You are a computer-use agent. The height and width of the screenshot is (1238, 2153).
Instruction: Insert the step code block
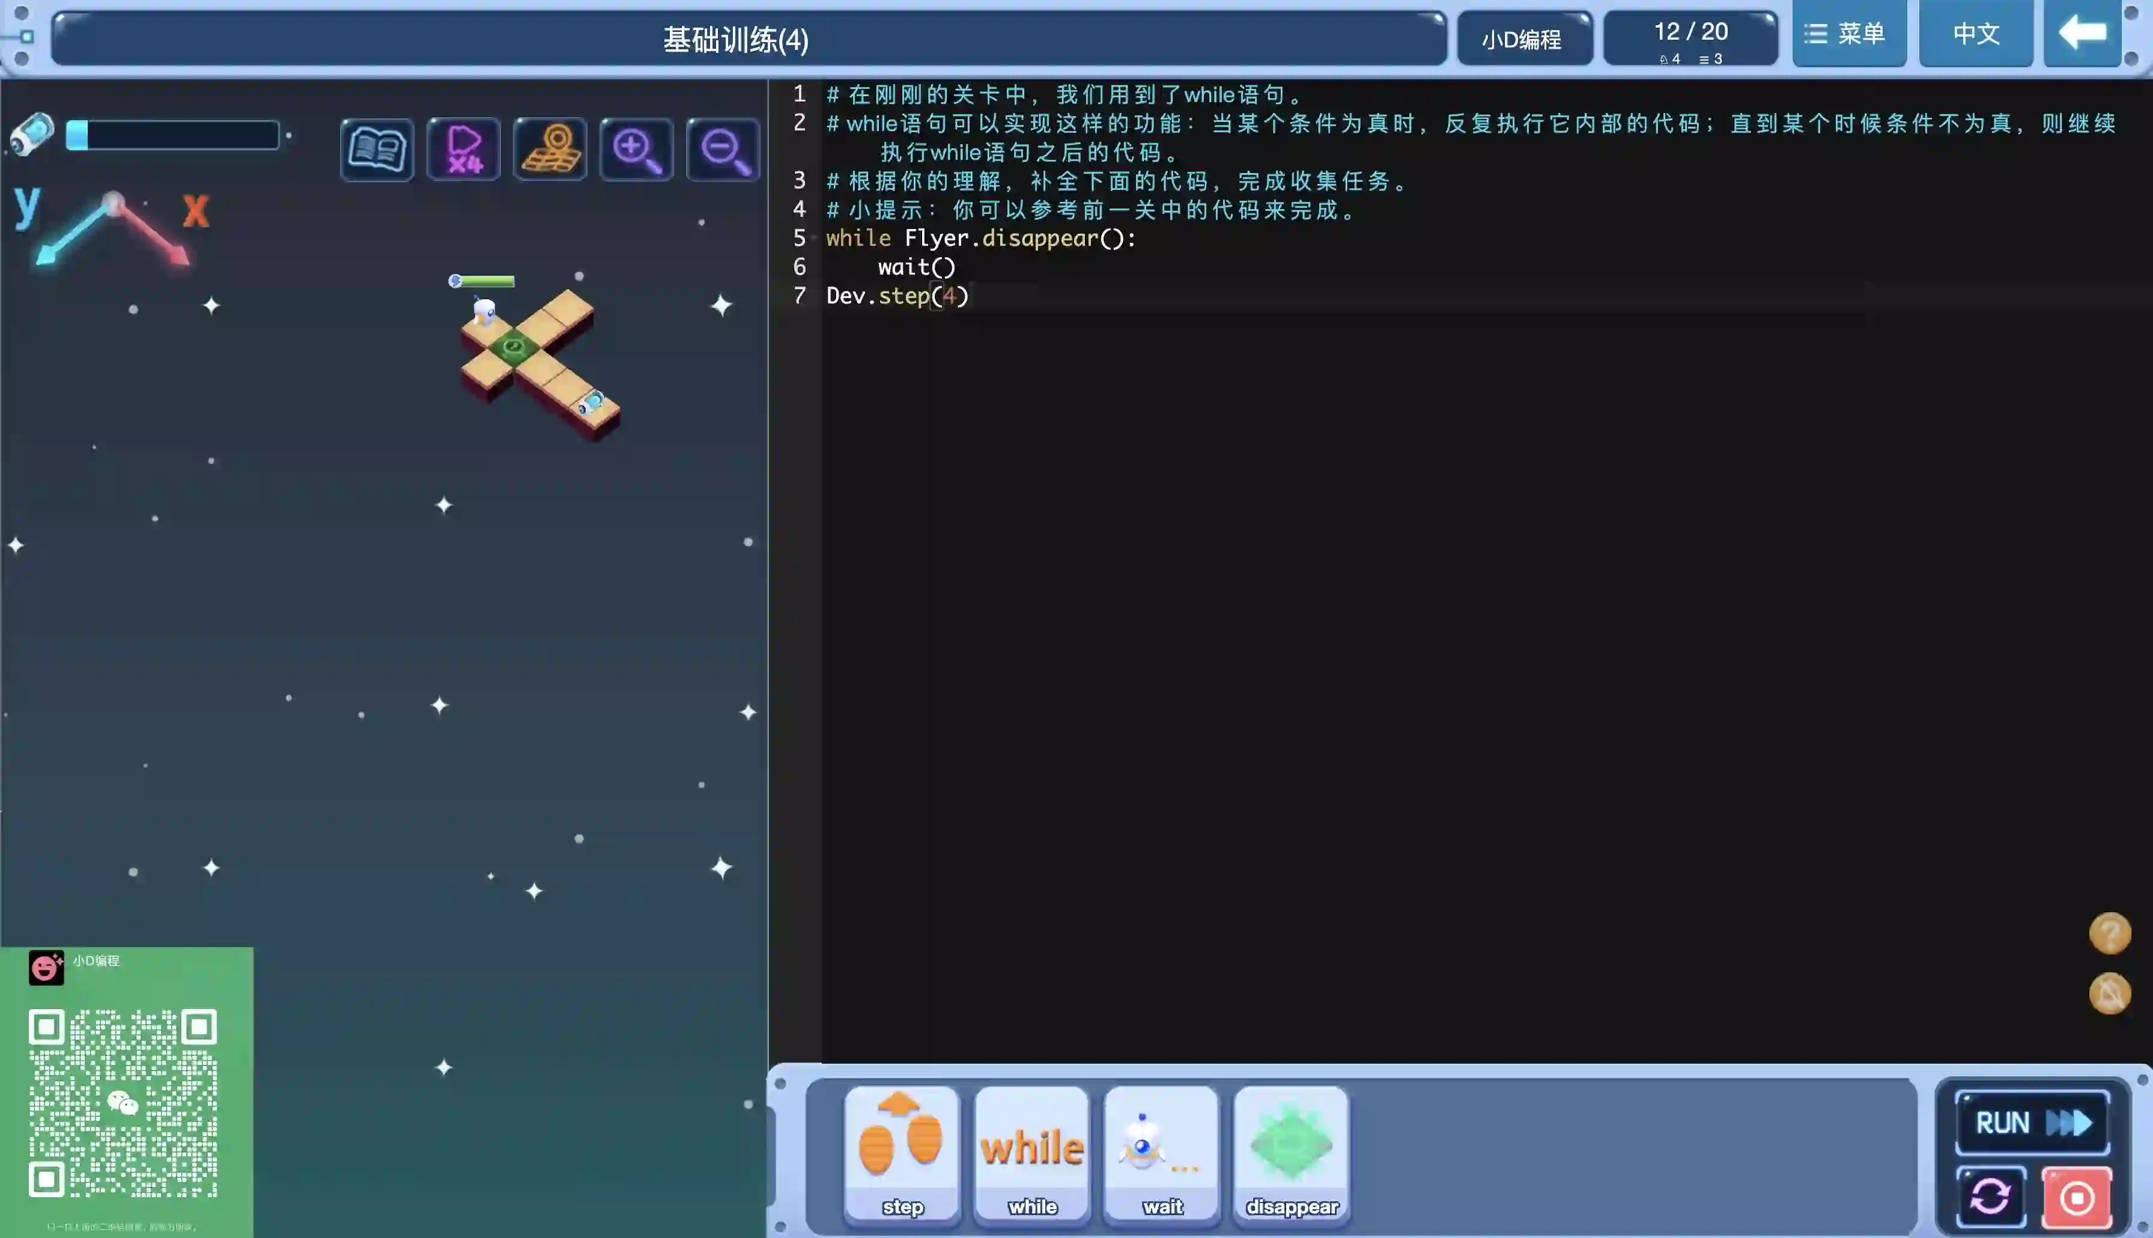902,1154
